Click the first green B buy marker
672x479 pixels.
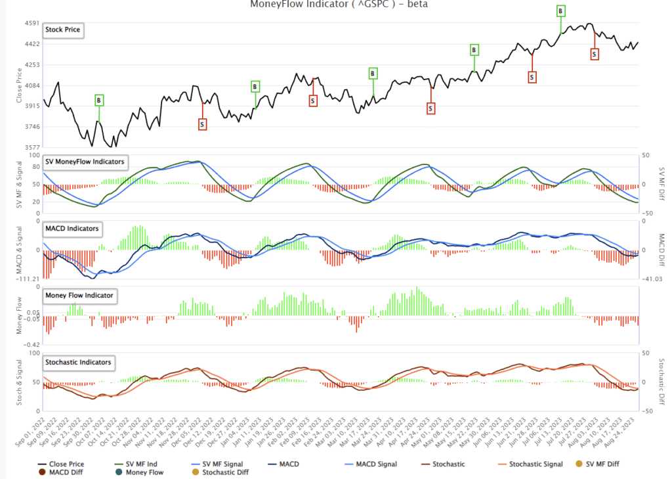click(x=98, y=101)
